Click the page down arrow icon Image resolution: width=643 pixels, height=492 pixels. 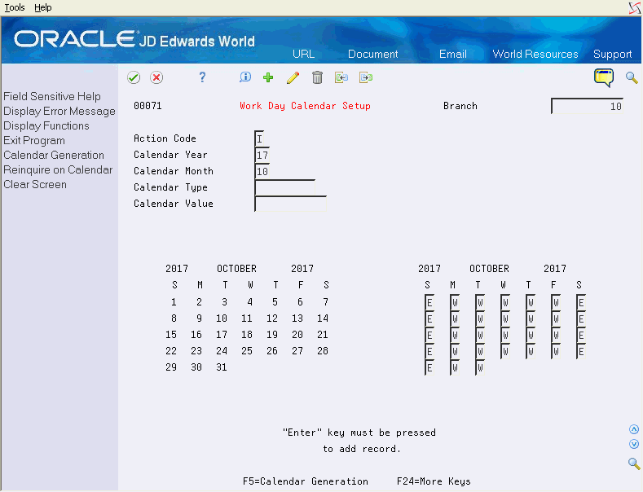click(634, 444)
